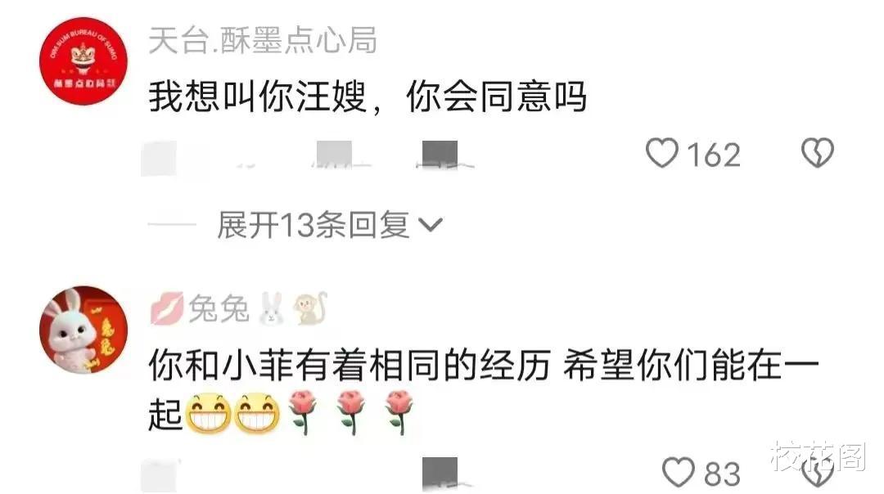The height and width of the screenshot is (494, 884).
Task: Click the like count 83
Action: [722, 474]
